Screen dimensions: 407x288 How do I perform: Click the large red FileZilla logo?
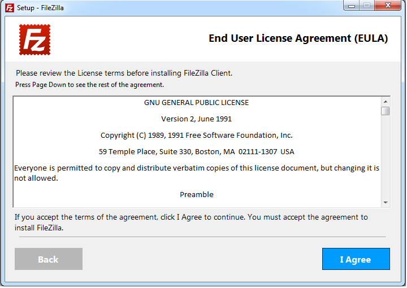(35, 40)
